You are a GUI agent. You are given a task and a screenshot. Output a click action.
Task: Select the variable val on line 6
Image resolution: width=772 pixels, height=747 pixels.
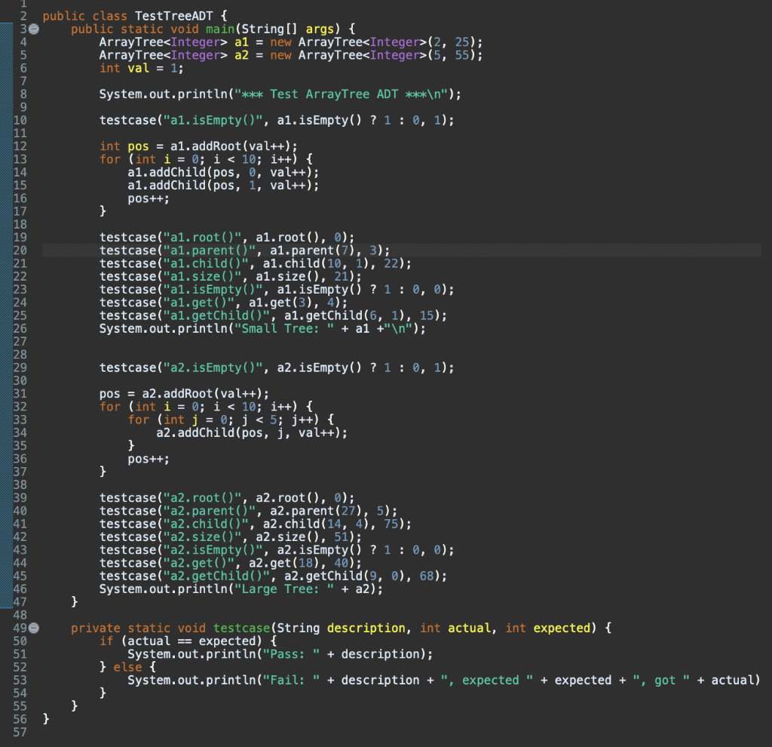click(x=139, y=68)
